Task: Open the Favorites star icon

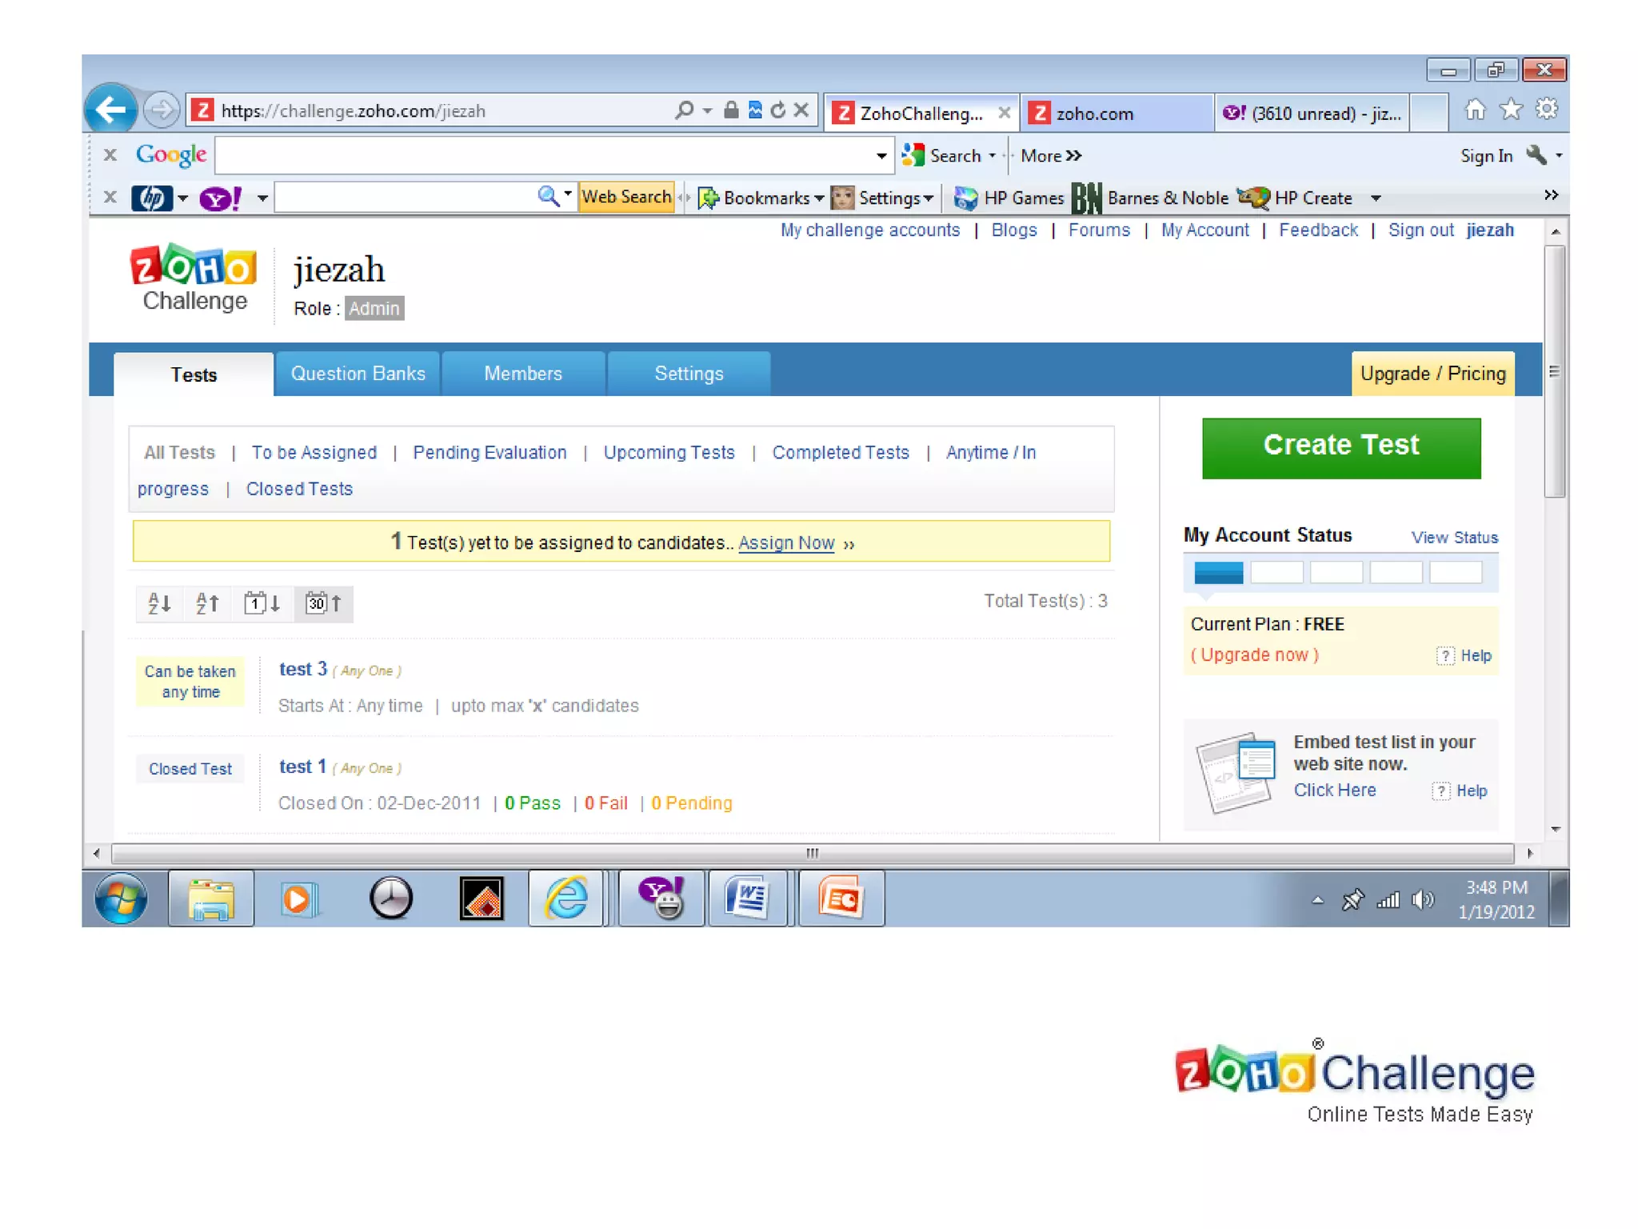Action: [1510, 110]
